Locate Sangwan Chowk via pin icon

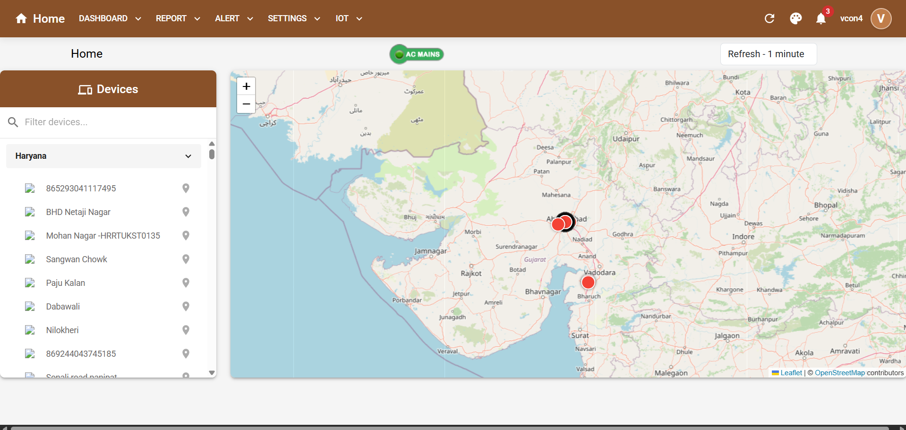186,259
